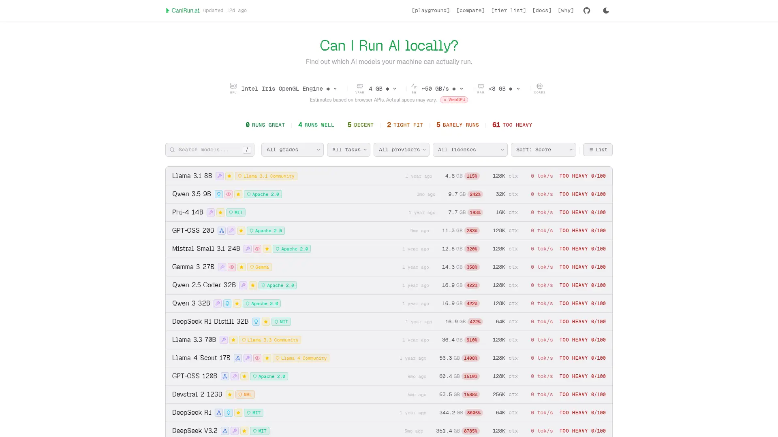Filter by 5 Barely Runs
Image resolution: width=778 pixels, height=437 pixels.
click(457, 125)
